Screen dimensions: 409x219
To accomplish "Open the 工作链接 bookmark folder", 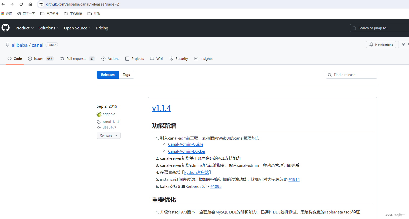I will click(73, 14).
